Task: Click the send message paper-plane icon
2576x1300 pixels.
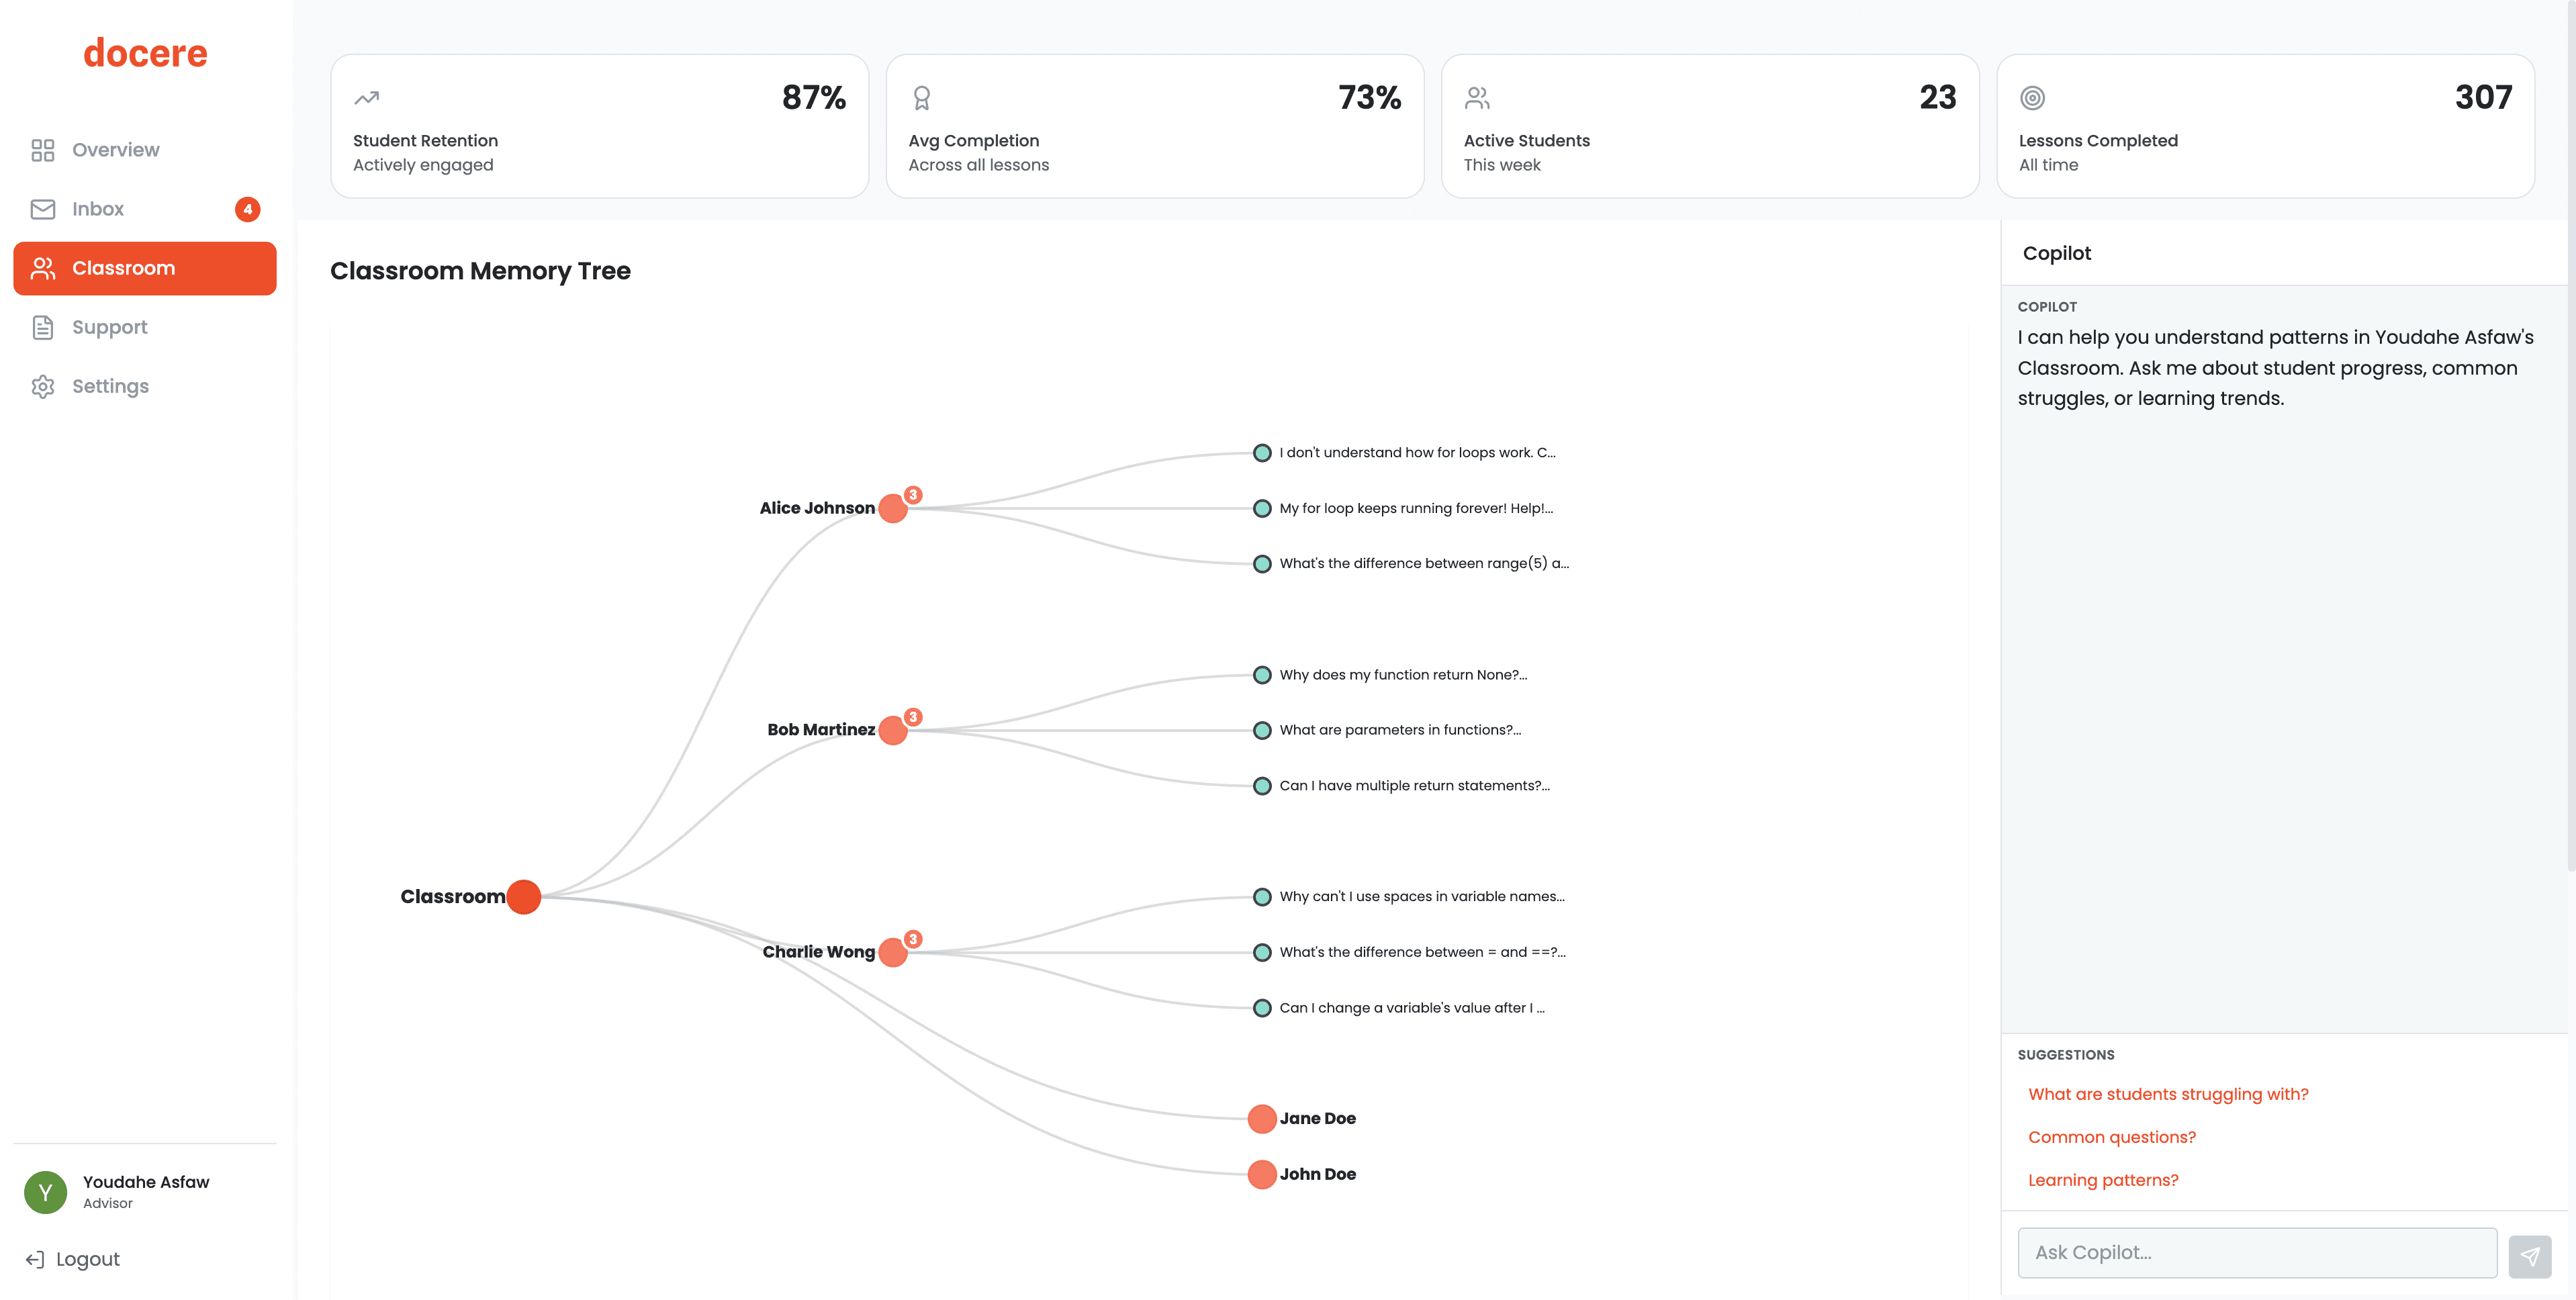Action: pos(2529,1256)
